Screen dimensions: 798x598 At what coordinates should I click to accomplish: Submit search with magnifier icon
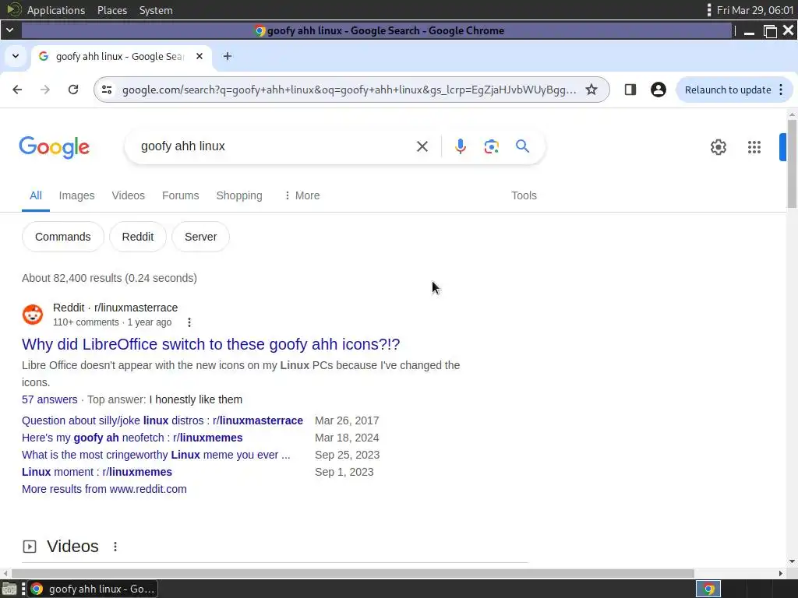pyautogui.click(x=523, y=146)
